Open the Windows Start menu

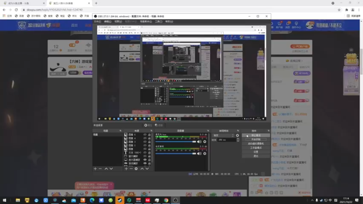pyautogui.click(x=5, y=200)
